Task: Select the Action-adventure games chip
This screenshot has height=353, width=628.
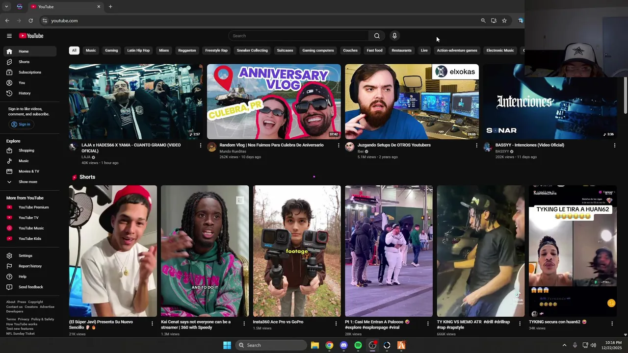Action: coord(457,50)
